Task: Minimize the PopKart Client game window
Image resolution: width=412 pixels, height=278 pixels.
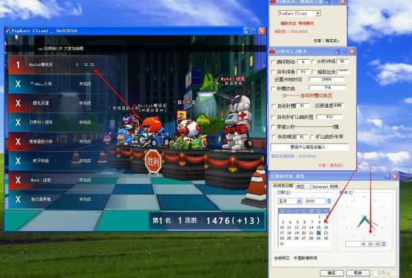Action: [247, 31]
